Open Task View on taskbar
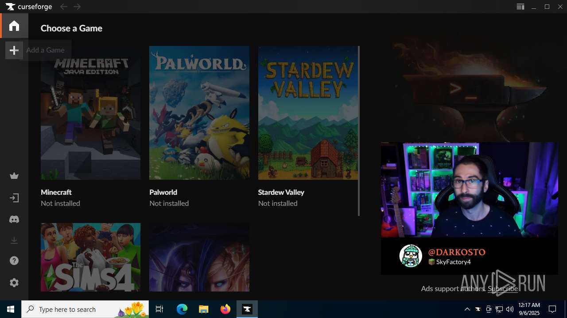The height and width of the screenshot is (318, 567). pyautogui.click(x=159, y=309)
